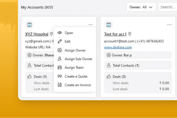Select Assign Owner menu option
The width and height of the screenshot is (177, 118).
pyautogui.click(x=75, y=50)
